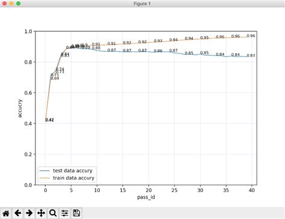This screenshot has height=219, width=285.
Task: Open Configure subplots sliders icon
Action: click(65, 213)
